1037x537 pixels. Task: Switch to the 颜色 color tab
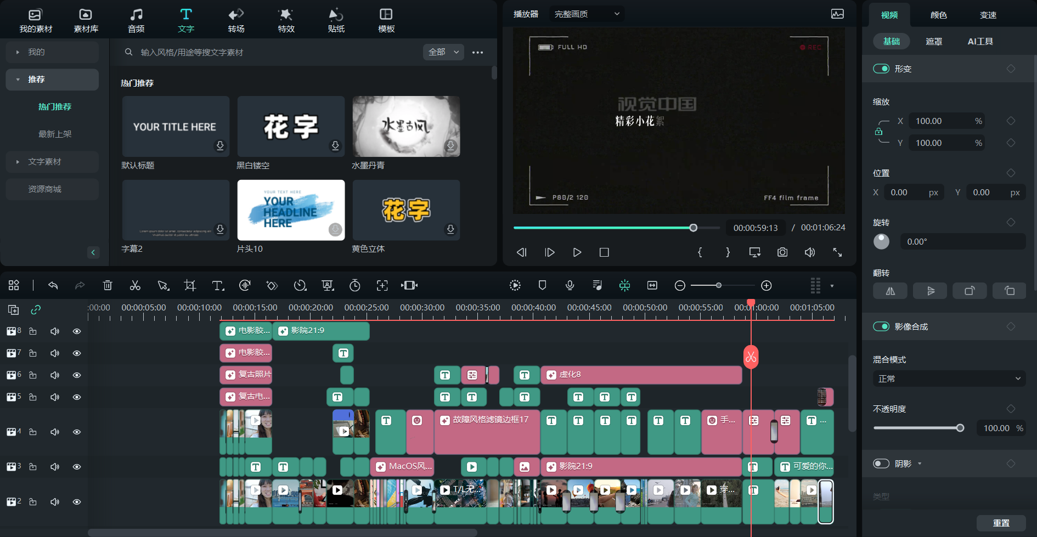point(938,15)
